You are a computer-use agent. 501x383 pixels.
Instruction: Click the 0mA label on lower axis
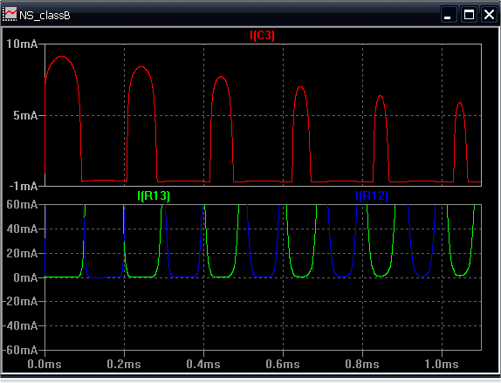pos(25,277)
